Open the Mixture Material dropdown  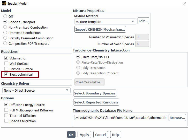pos(105,22)
